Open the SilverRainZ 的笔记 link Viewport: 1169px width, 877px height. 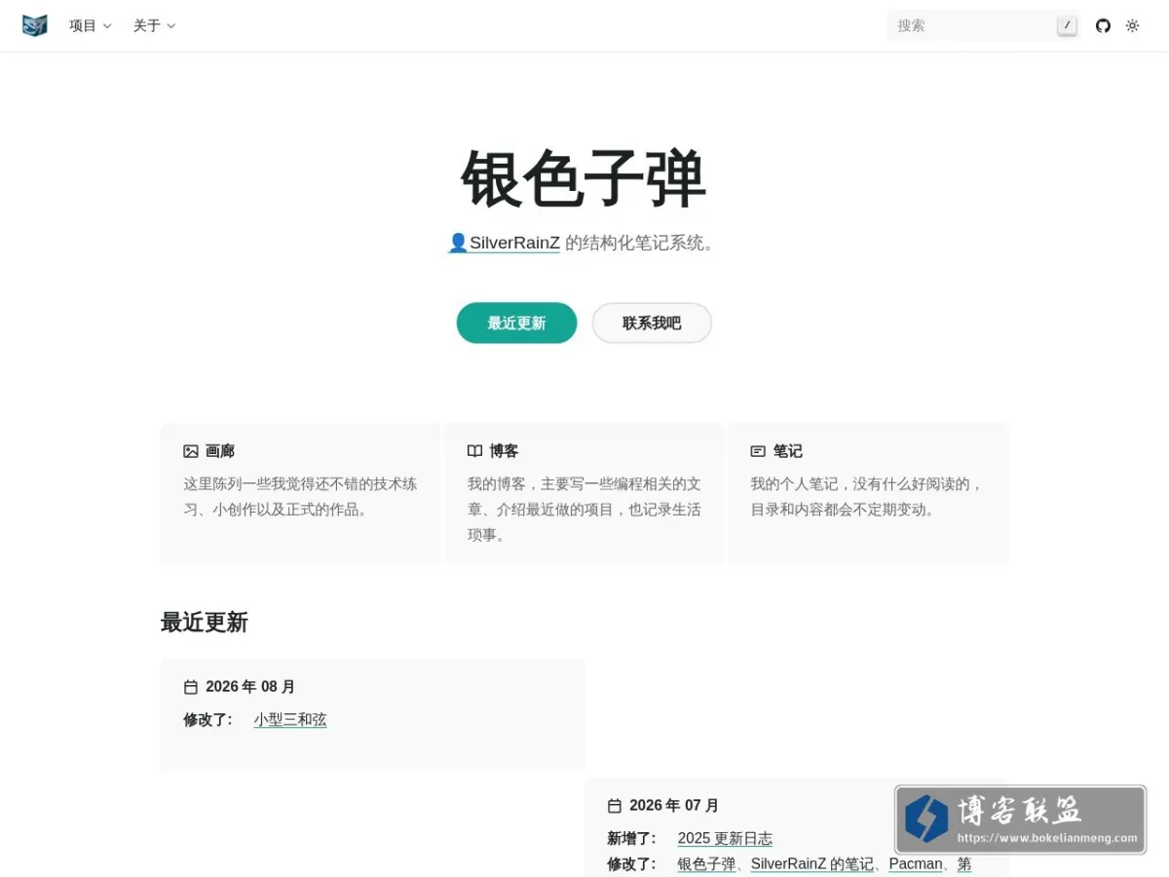click(x=812, y=864)
